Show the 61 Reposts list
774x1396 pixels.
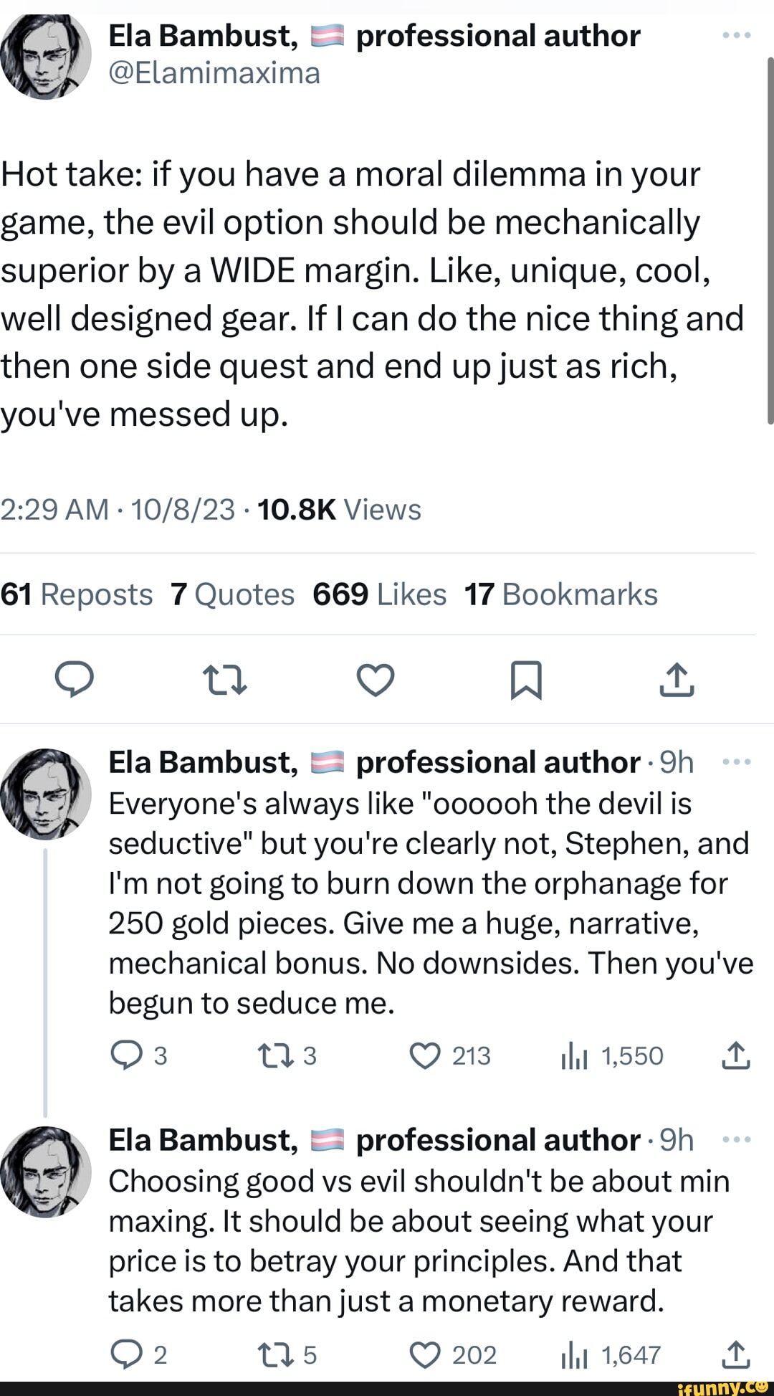76,594
